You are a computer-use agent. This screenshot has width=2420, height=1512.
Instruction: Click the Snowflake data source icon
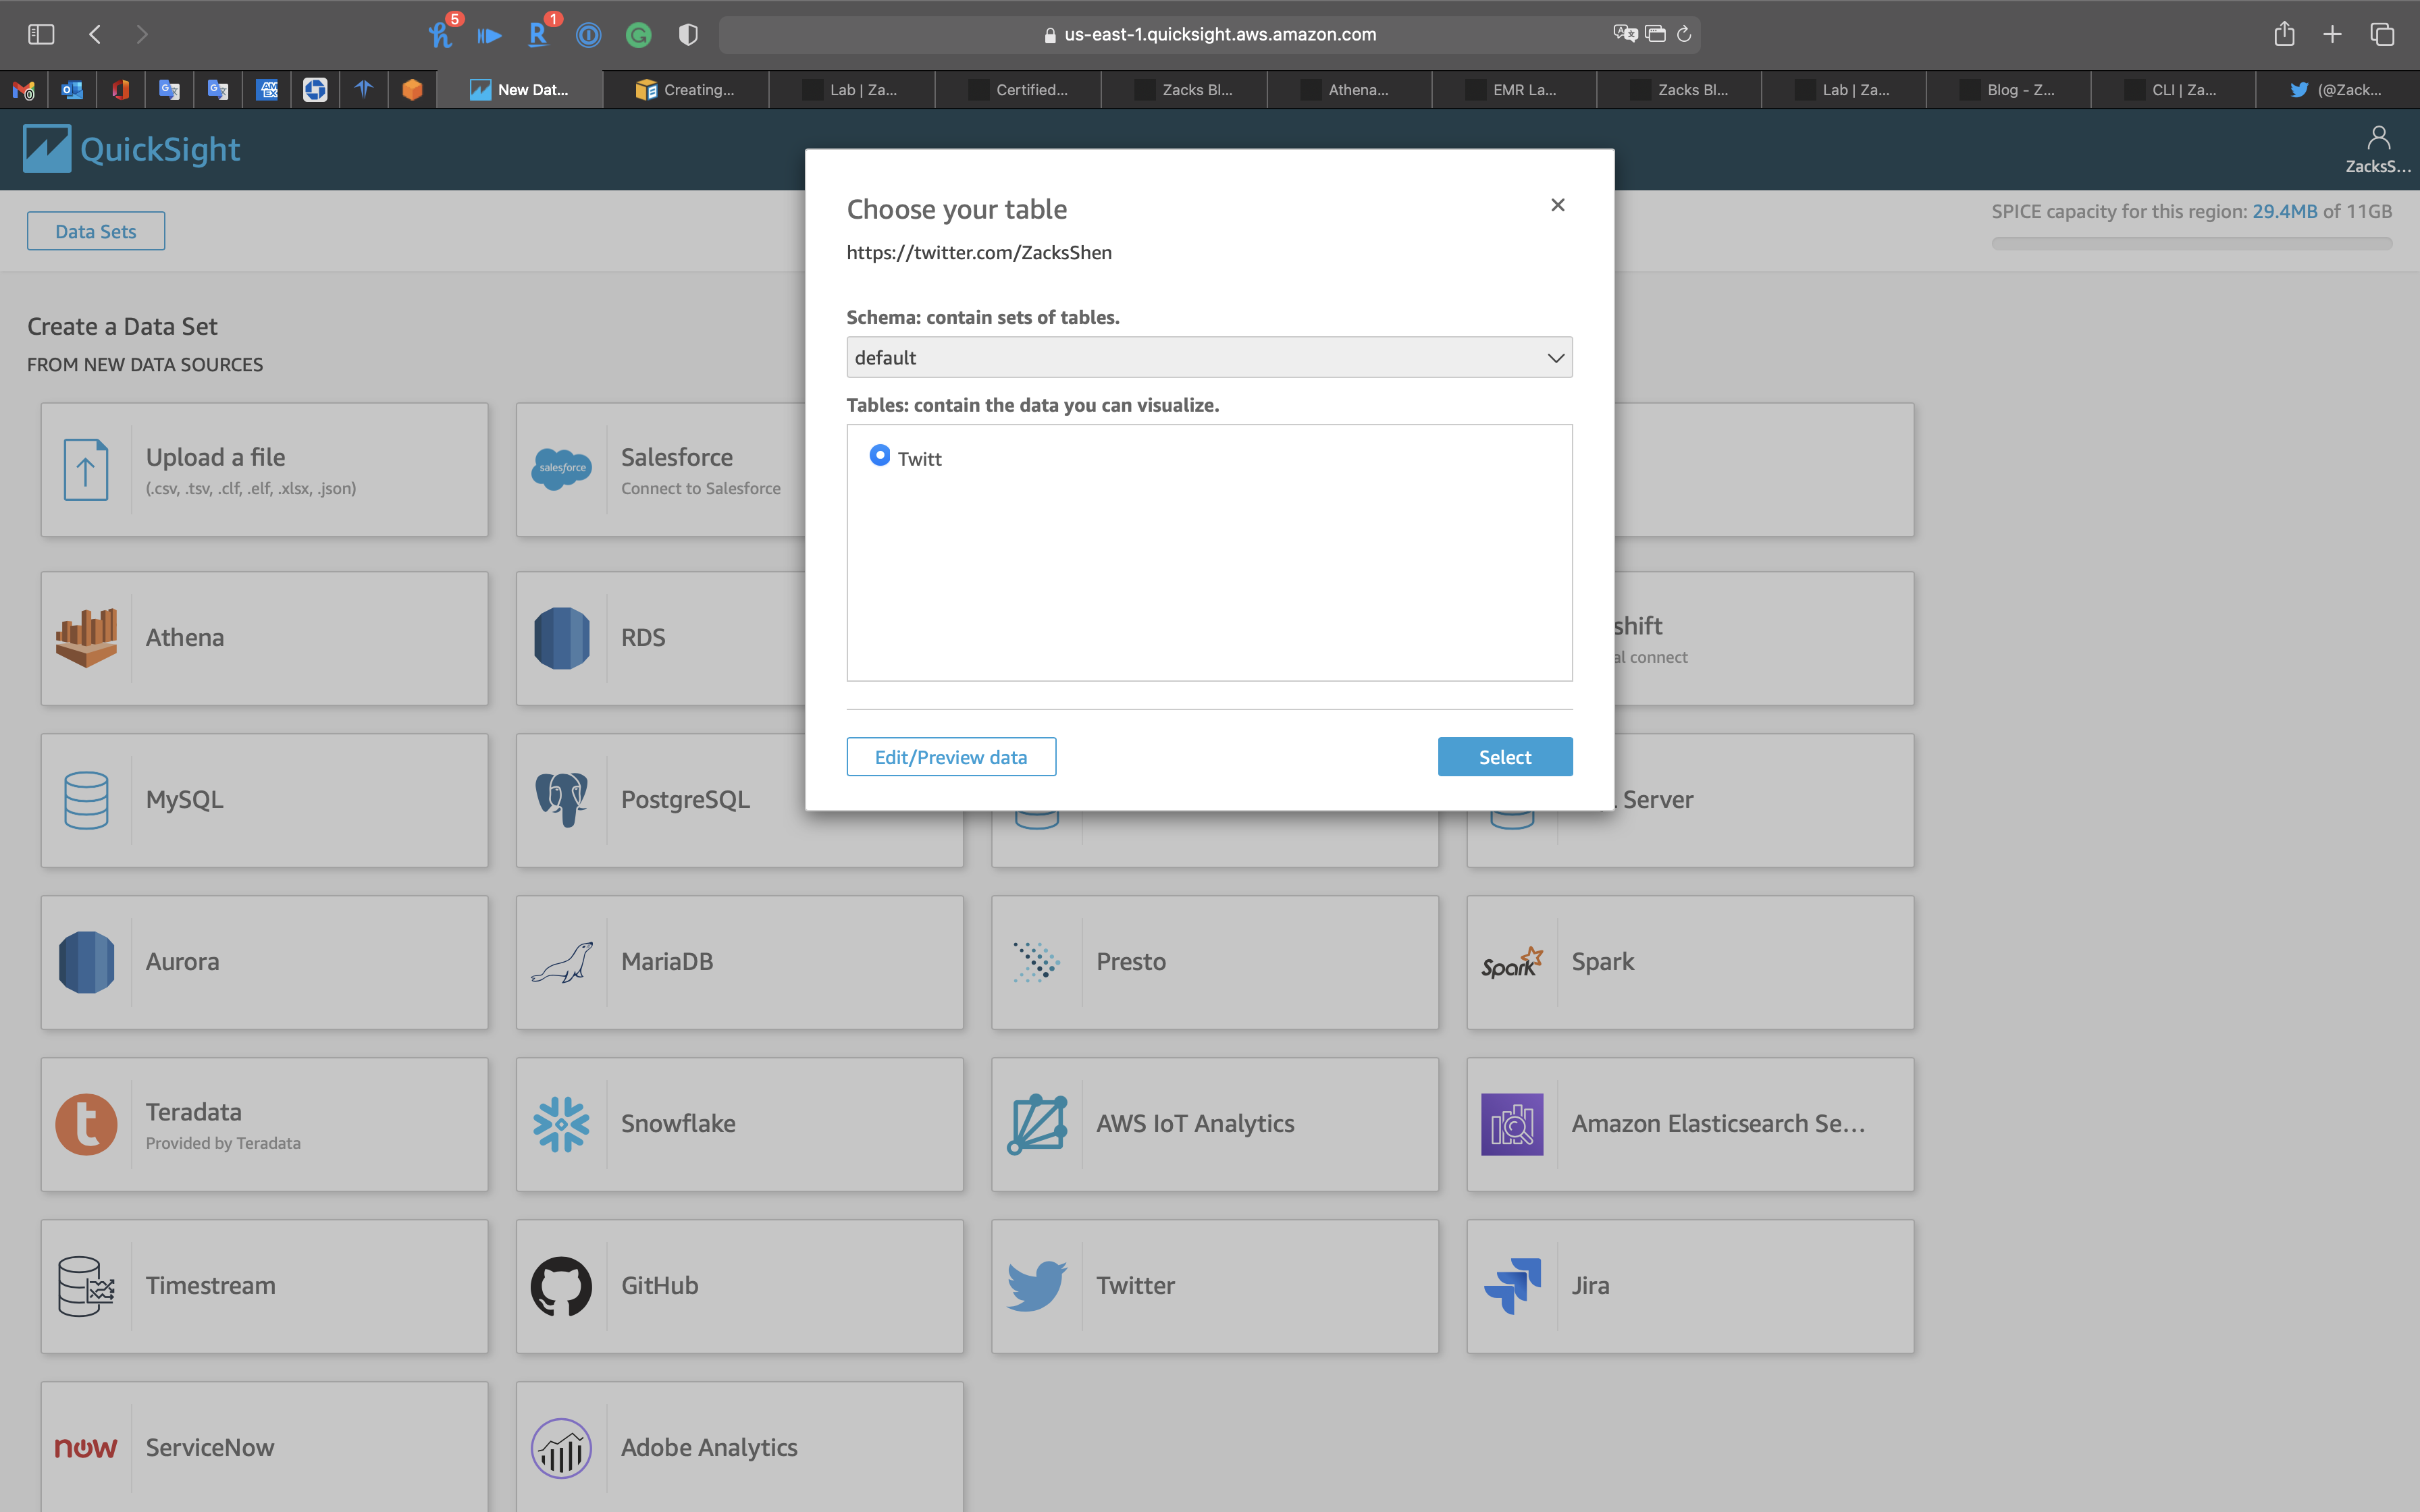pos(561,1124)
